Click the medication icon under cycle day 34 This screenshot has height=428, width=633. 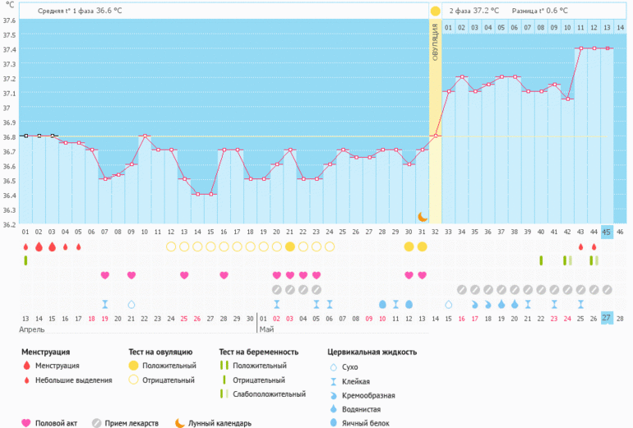click(x=462, y=289)
